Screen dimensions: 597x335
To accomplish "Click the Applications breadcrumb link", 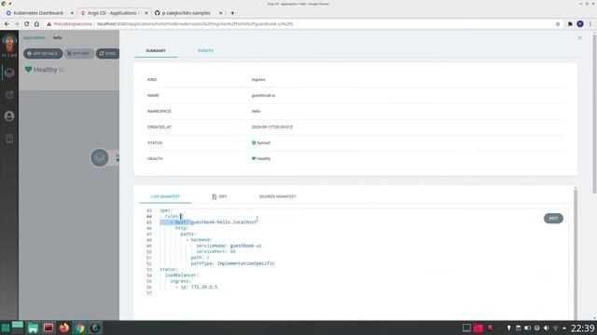I will pos(35,38).
